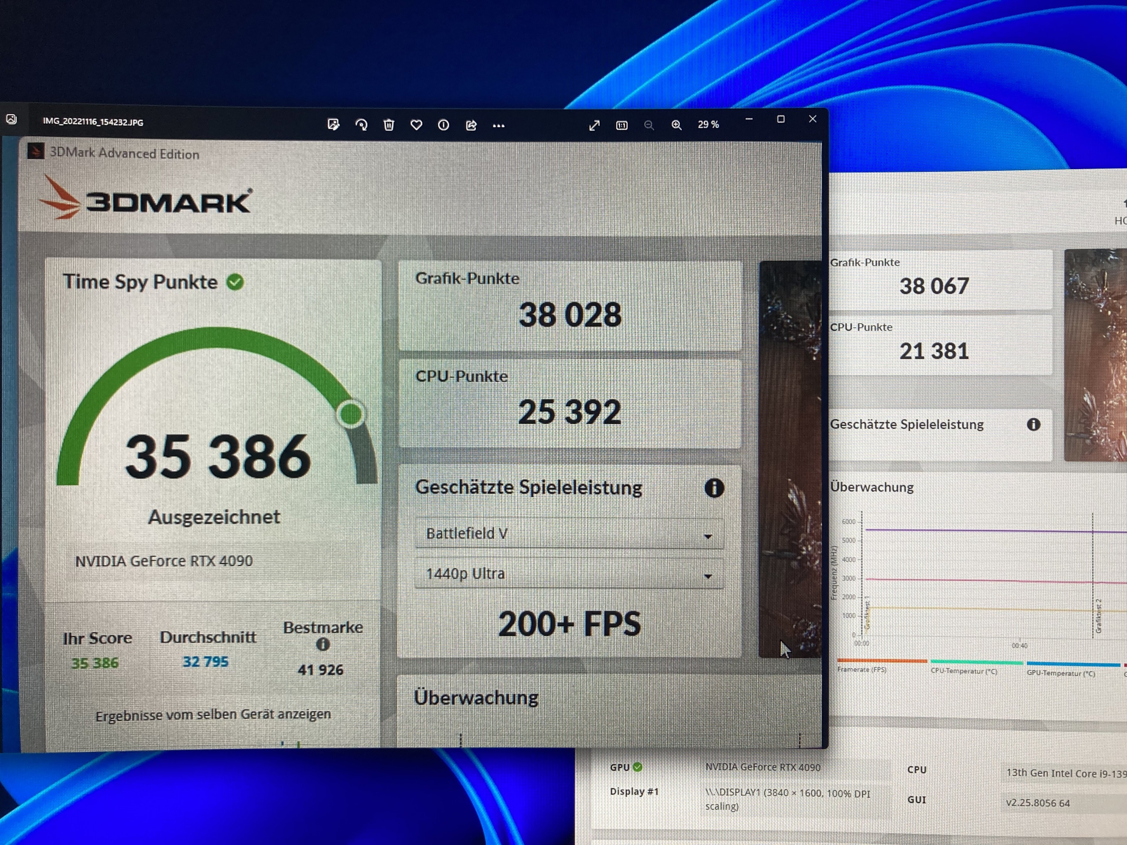This screenshot has width=1127, height=845.
Task: Open Ergebnisse vom selben Gerät anzeigen link
Action: (213, 715)
